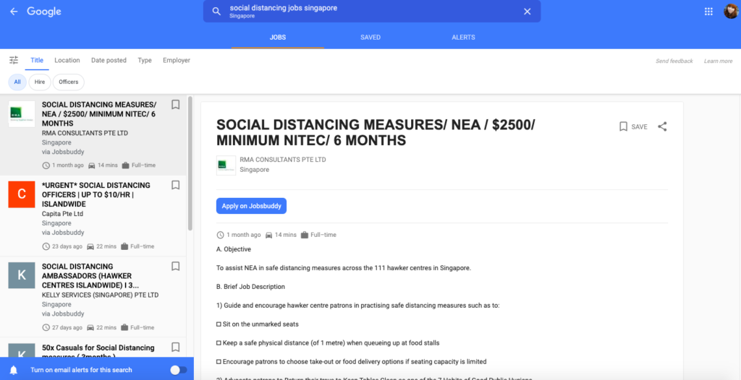Click the email alerts bell icon
The height and width of the screenshot is (380, 741).
(14, 370)
